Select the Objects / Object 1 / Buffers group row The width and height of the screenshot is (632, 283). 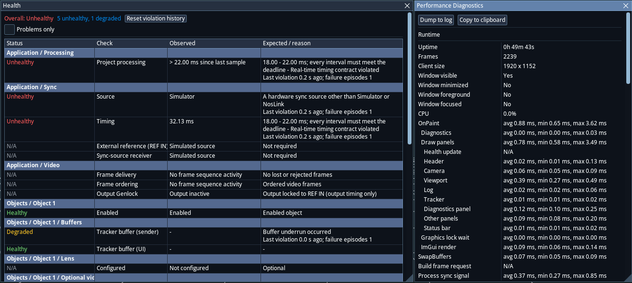click(x=203, y=222)
